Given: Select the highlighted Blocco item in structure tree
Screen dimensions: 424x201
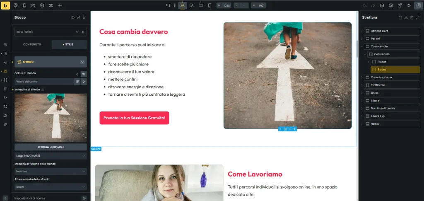Looking at the screenshot, I should coord(395,70).
